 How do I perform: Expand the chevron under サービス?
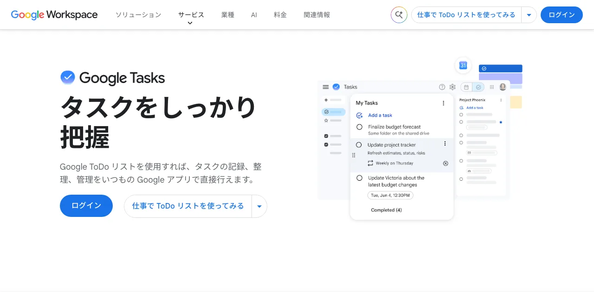[x=190, y=23]
